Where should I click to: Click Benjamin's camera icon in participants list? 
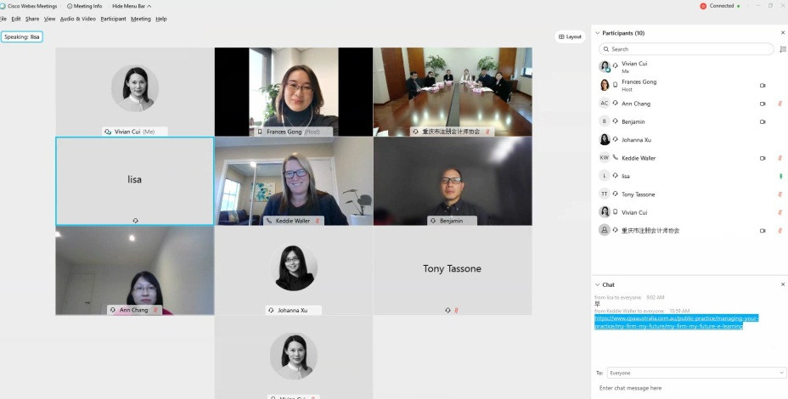click(763, 121)
